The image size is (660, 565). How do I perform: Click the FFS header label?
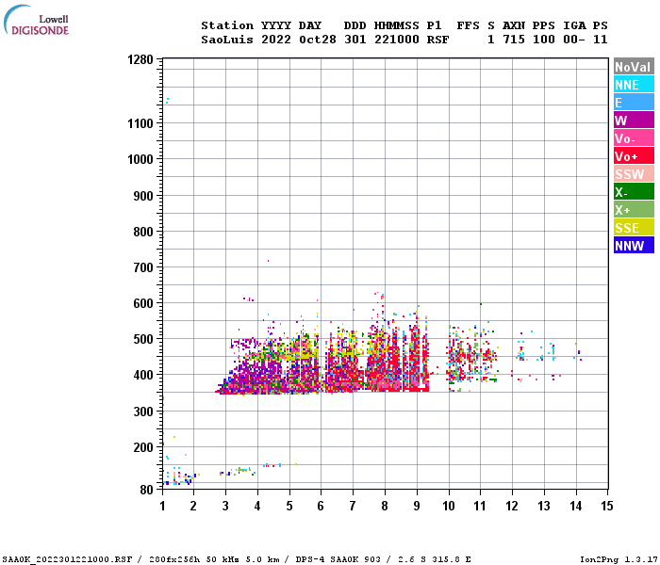468,25
